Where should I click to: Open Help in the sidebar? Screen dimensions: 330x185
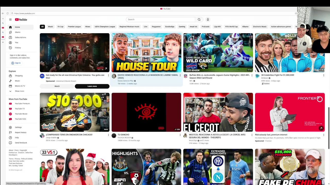(x=20, y=137)
